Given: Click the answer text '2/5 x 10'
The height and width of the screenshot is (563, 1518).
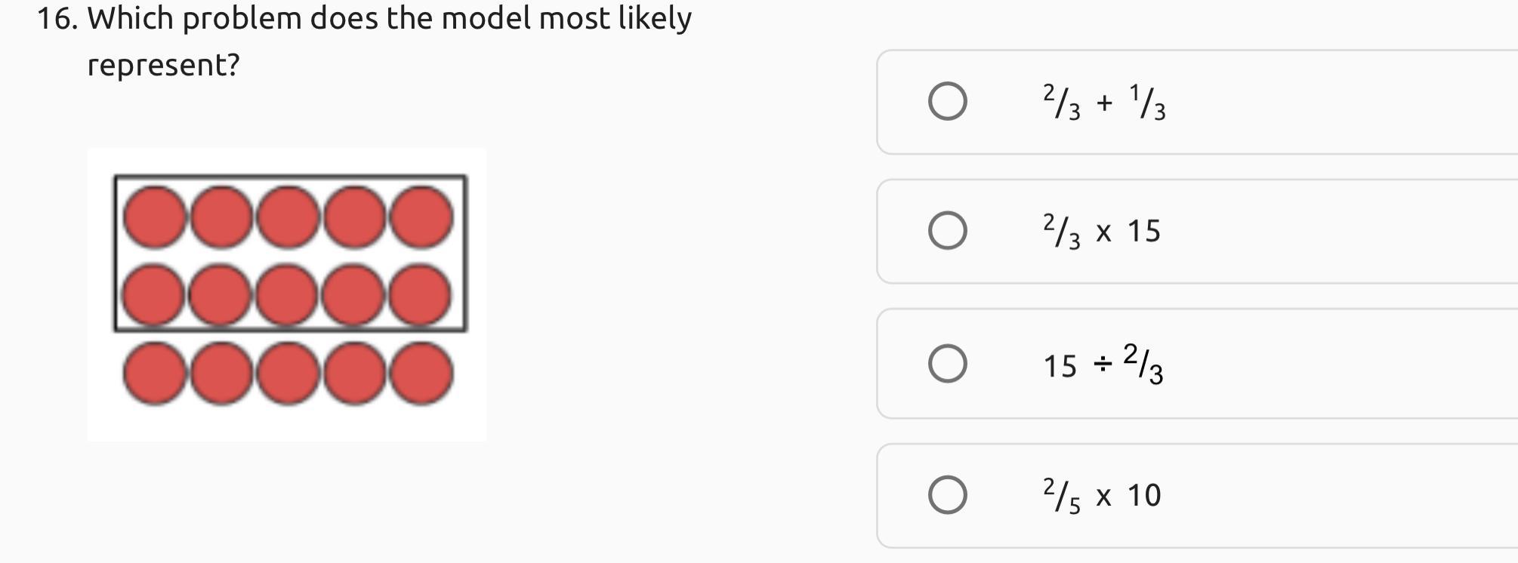Looking at the screenshot, I should [x=1101, y=496].
